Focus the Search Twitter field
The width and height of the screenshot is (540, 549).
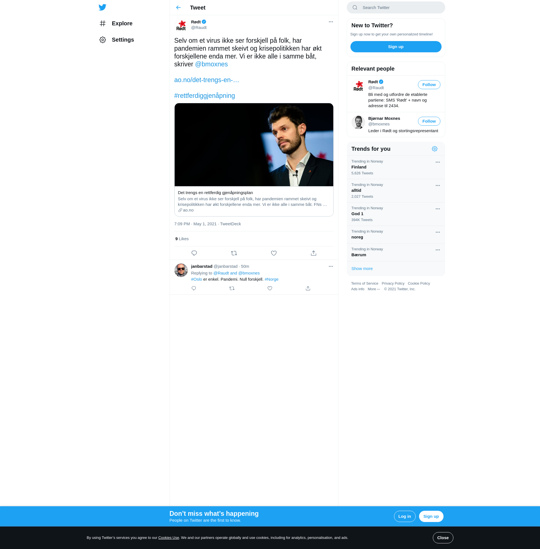coord(396,8)
